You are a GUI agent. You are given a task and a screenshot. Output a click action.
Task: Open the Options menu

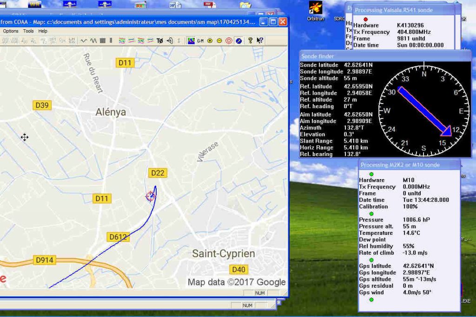point(11,31)
